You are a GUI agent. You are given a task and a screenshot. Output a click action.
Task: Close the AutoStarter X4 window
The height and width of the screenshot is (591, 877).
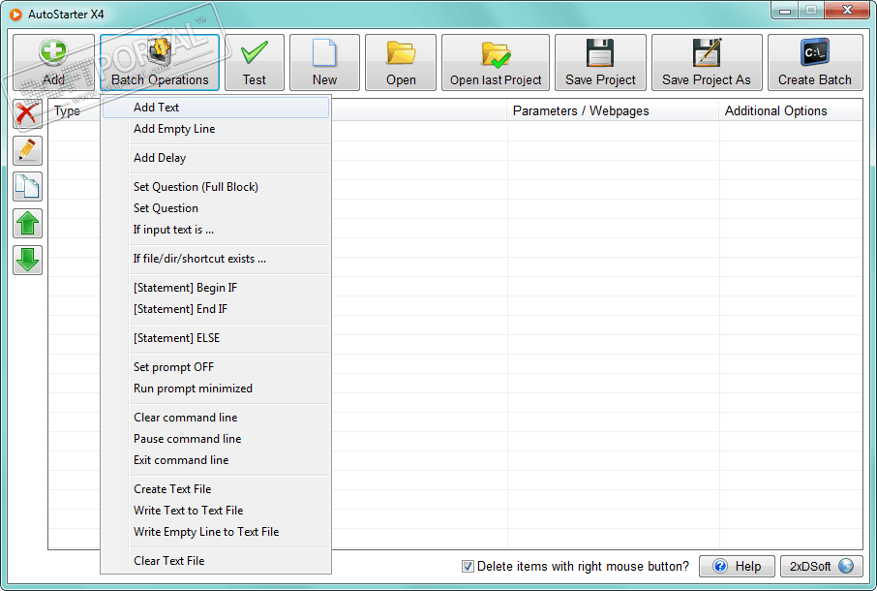[847, 11]
